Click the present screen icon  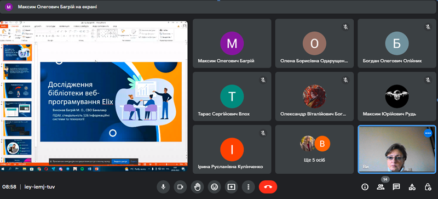pyautogui.click(x=231, y=187)
